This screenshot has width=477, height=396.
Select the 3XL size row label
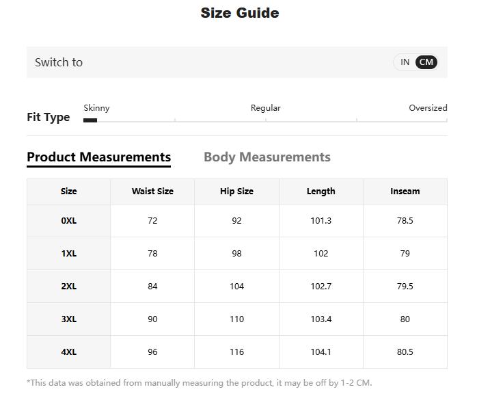[x=68, y=319]
